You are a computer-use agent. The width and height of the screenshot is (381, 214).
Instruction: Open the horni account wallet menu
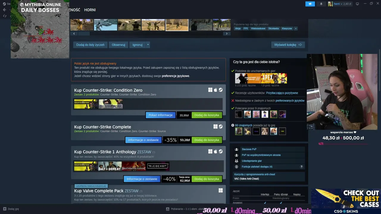[340, 4]
